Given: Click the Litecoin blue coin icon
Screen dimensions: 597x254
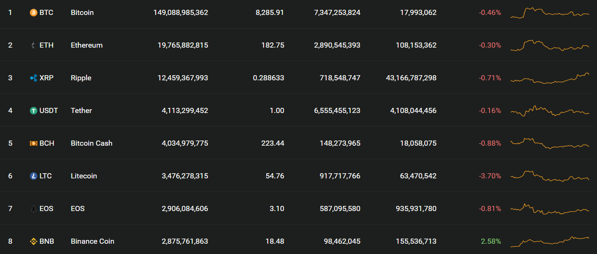Looking at the screenshot, I should click(x=33, y=176).
